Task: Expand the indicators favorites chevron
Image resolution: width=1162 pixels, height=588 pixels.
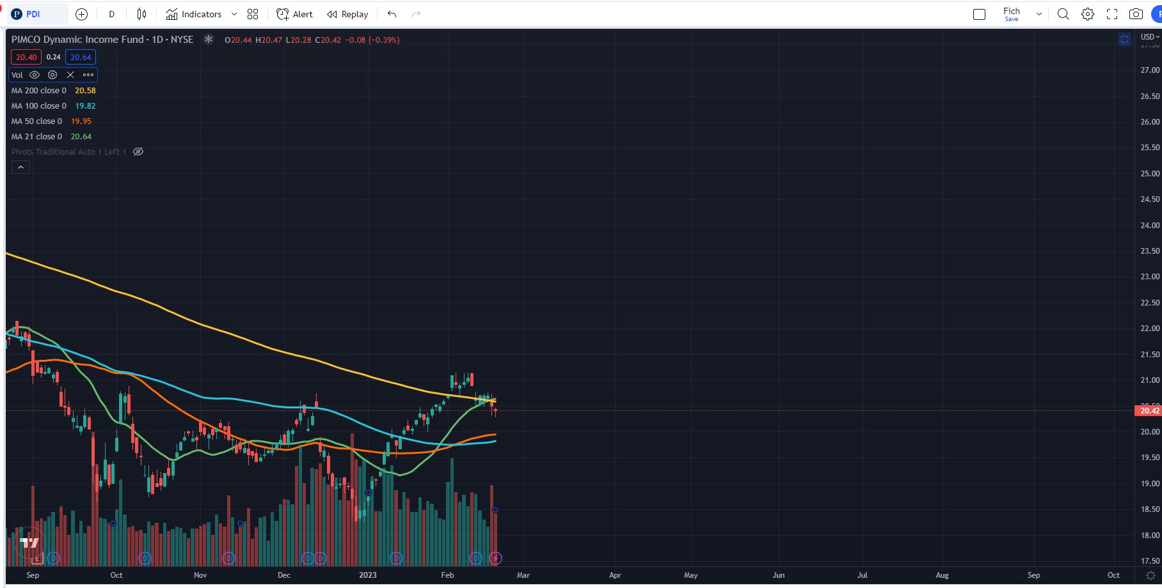Action: pyautogui.click(x=234, y=14)
